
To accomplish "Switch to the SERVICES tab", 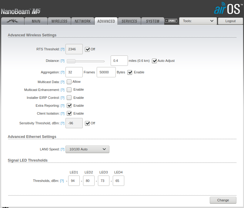I will 129,21.
